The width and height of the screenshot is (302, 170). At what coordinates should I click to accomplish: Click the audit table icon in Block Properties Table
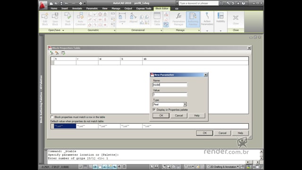pos(63,53)
